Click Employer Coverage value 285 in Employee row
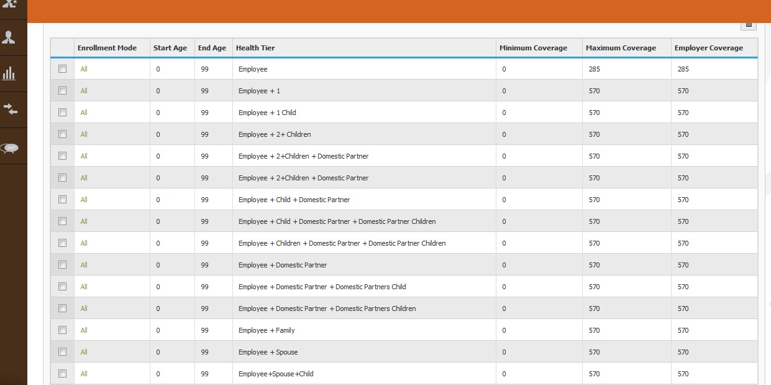 (x=683, y=69)
